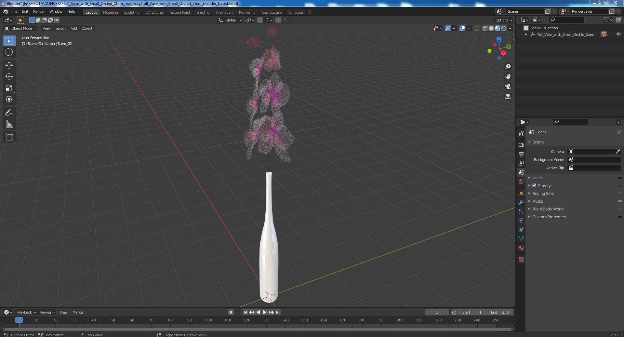
Task: Open the Playback dropdown
Action: click(x=26, y=312)
